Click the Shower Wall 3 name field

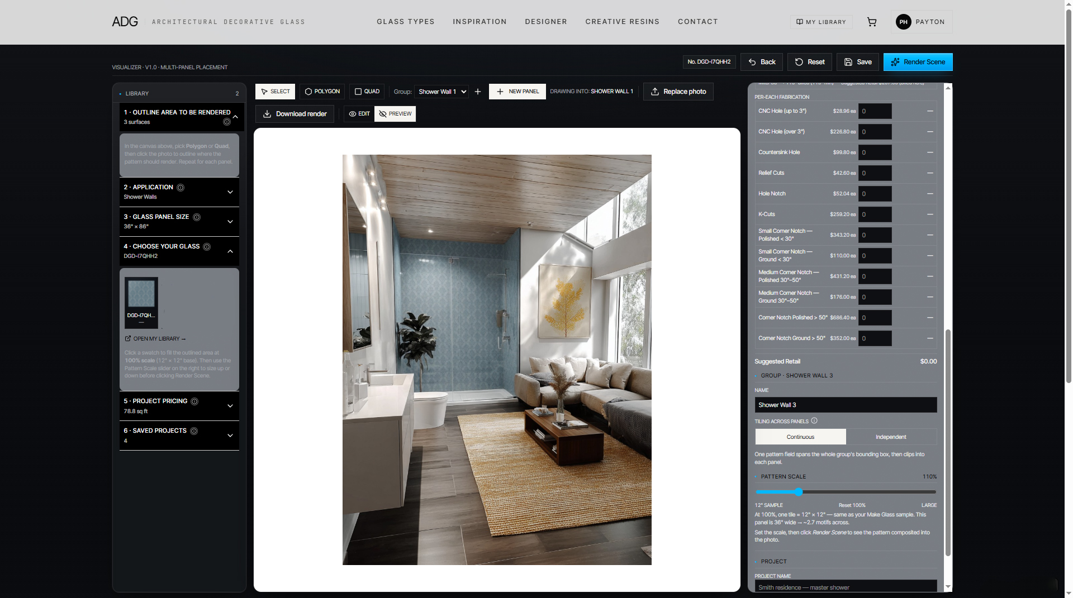(x=846, y=405)
